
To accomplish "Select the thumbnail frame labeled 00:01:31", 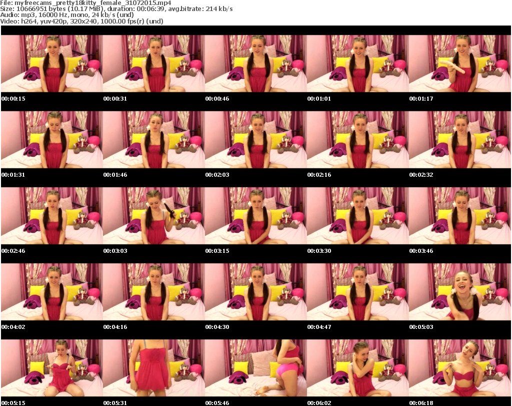I will [52, 140].
